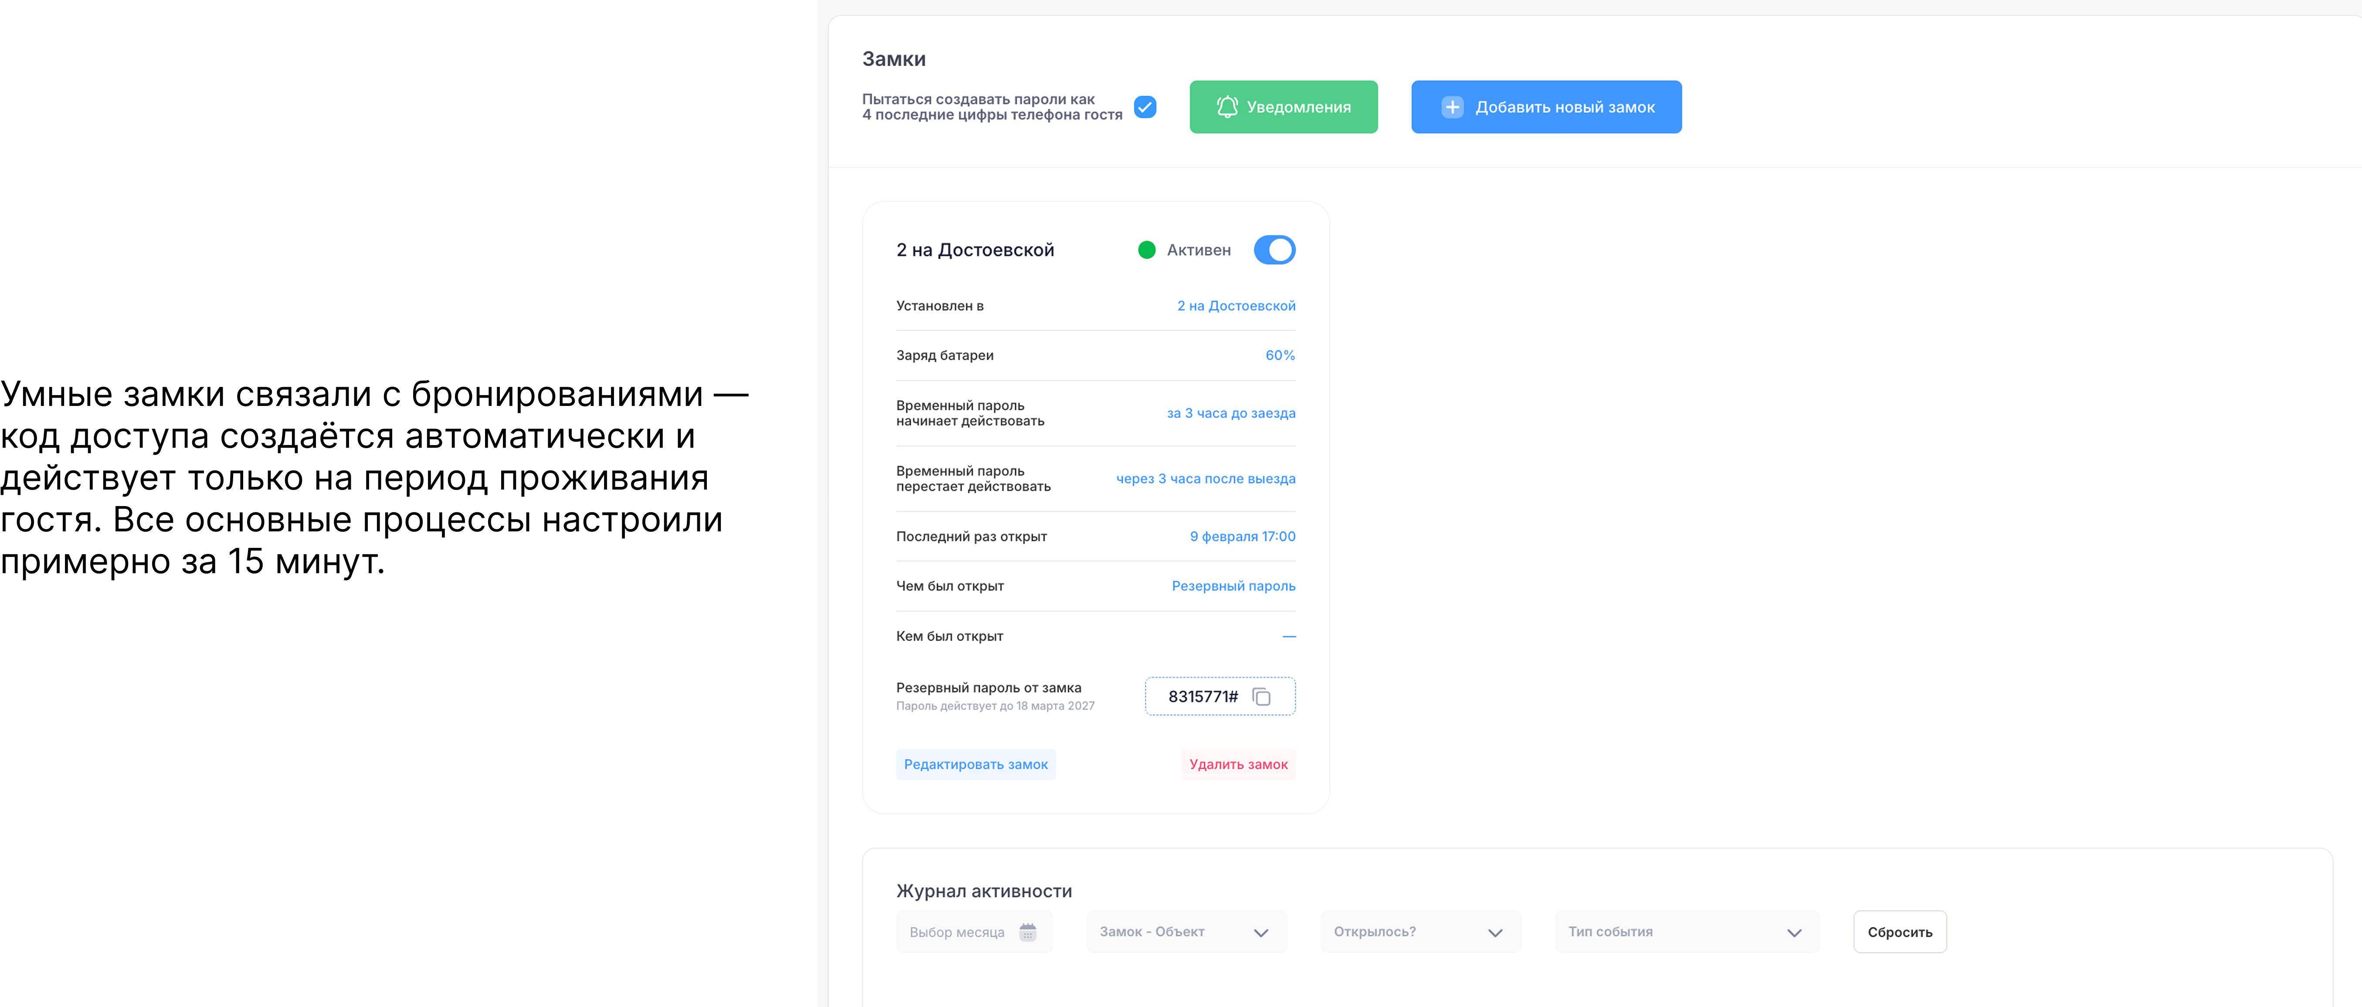Expand the Замок - Объект dropdown

(x=1187, y=932)
